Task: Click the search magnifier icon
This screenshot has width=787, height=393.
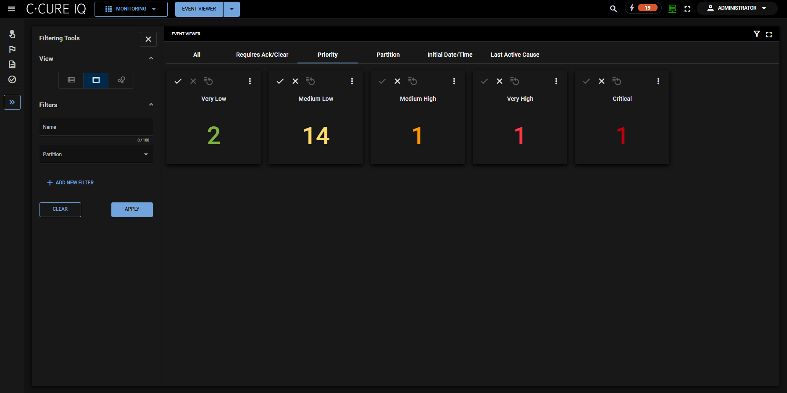Action: (613, 9)
